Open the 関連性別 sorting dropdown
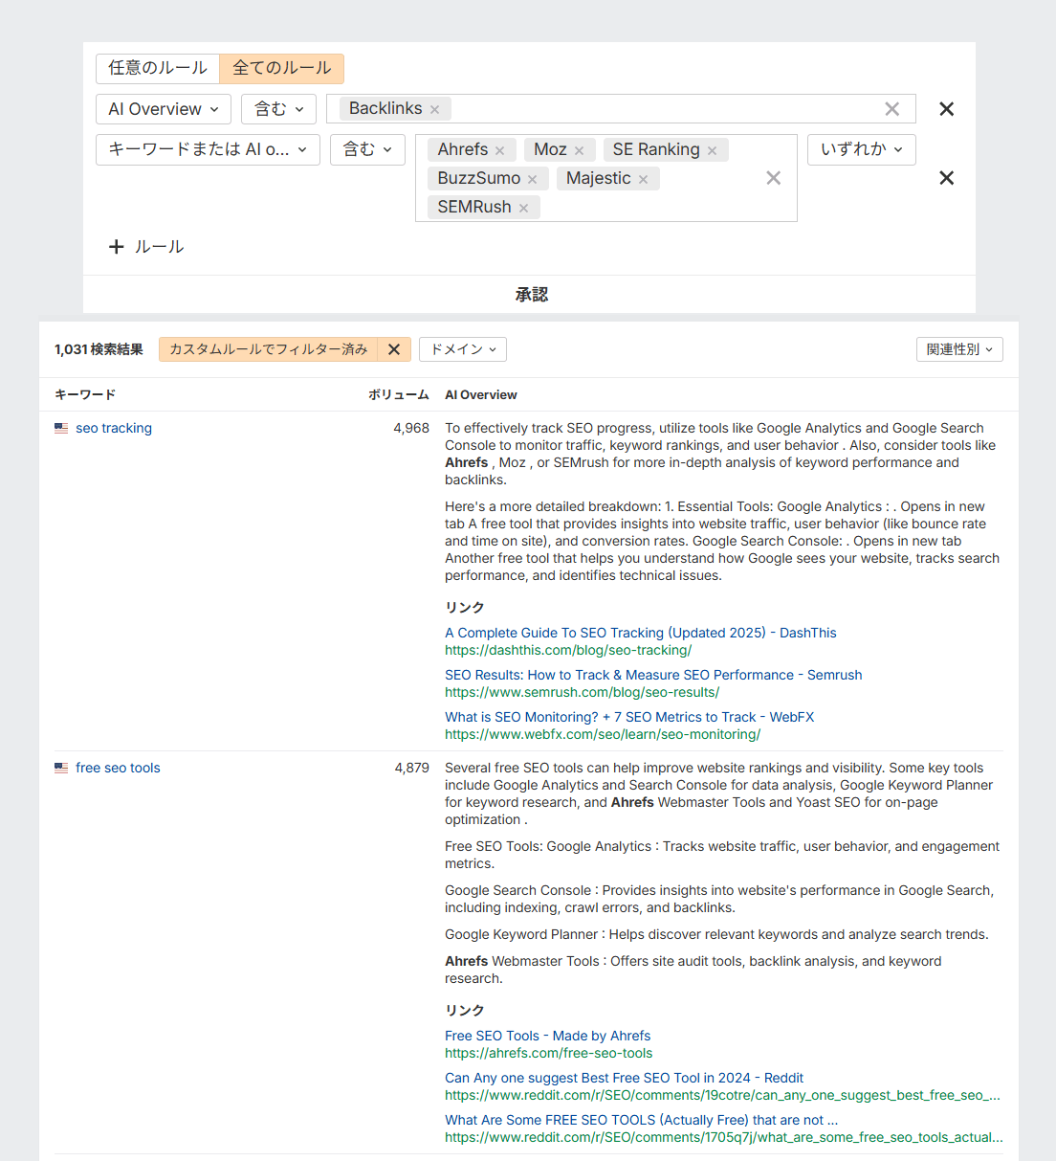The width and height of the screenshot is (1056, 1161). tap(958, 349)
